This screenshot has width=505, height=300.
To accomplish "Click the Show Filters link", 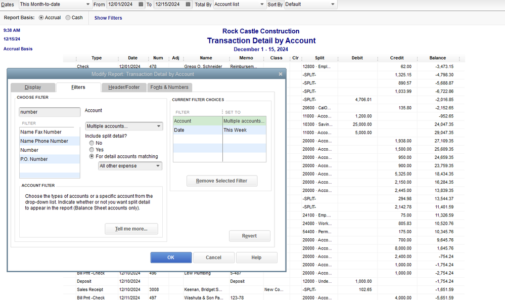I will [108, 18].
